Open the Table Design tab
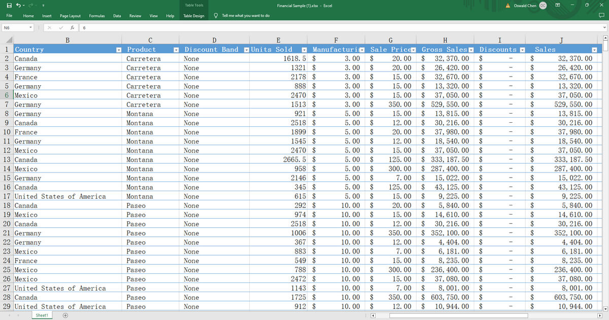The height and width of the screenshot is (320, 609). click(x=194, y=16)
